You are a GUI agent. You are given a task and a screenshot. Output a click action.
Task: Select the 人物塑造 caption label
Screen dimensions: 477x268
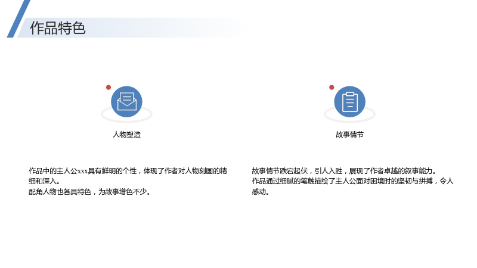pos(126,135)
